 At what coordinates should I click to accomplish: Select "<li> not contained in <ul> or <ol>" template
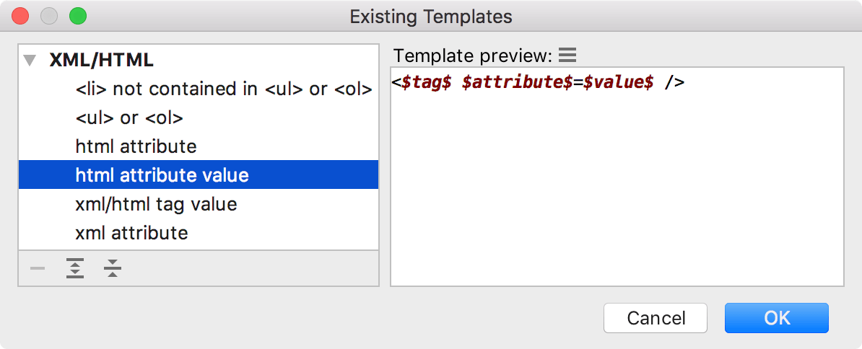point(224,89)
